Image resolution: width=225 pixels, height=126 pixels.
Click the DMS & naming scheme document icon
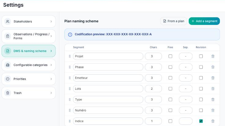click(x=8, y=51)
